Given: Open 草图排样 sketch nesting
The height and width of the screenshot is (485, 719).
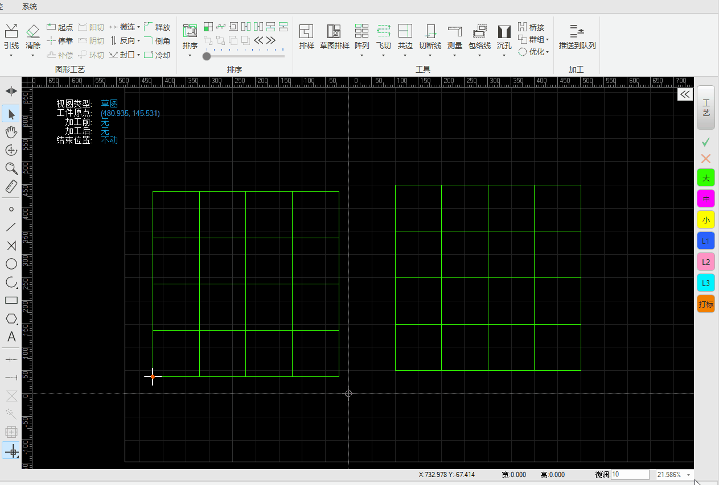Looking at the screenshot, I should pyautogui.click(x=334, y=37).
